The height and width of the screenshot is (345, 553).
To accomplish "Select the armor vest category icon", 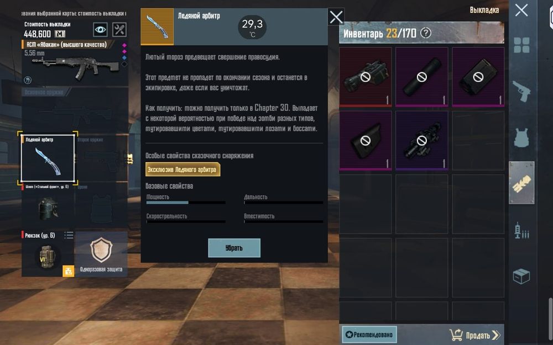I will point(521,137).
